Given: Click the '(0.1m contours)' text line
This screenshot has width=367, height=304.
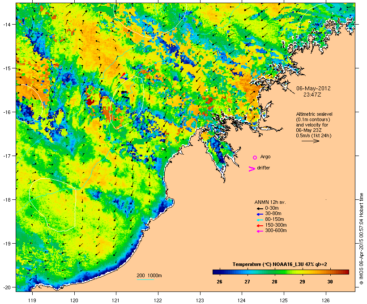Looking at the screenshot, I should pos(313,119).
